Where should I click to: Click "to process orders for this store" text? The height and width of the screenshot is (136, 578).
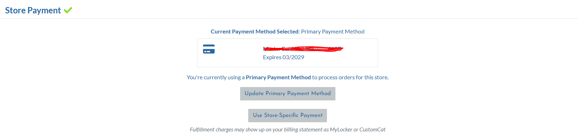click(x=350, y=78)
